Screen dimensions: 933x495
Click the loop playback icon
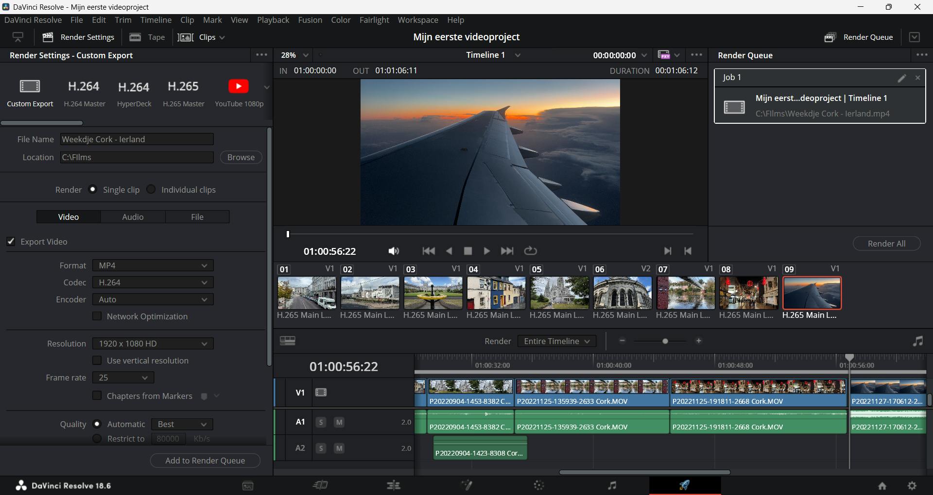(x=530, y=251)
